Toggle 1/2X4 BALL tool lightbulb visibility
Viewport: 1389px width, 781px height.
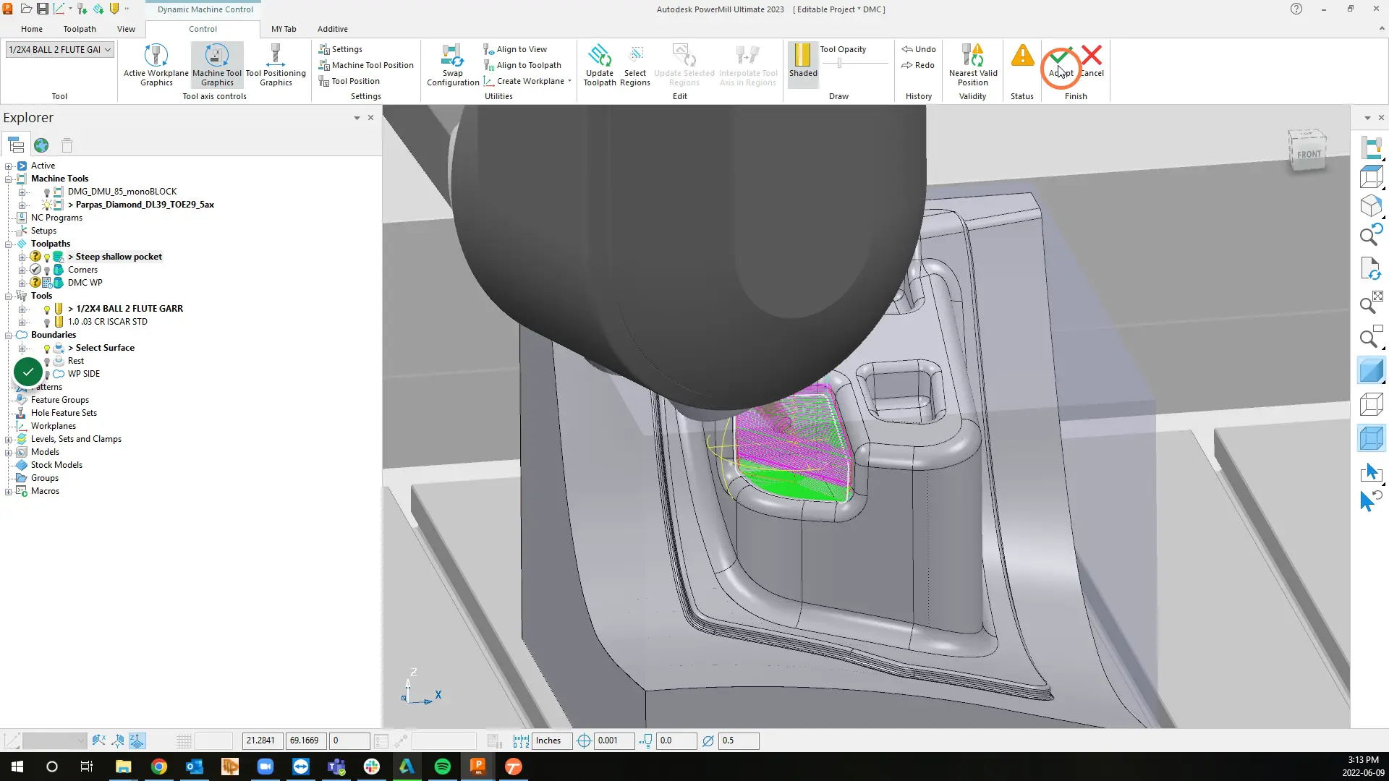[x=47, y=309]
